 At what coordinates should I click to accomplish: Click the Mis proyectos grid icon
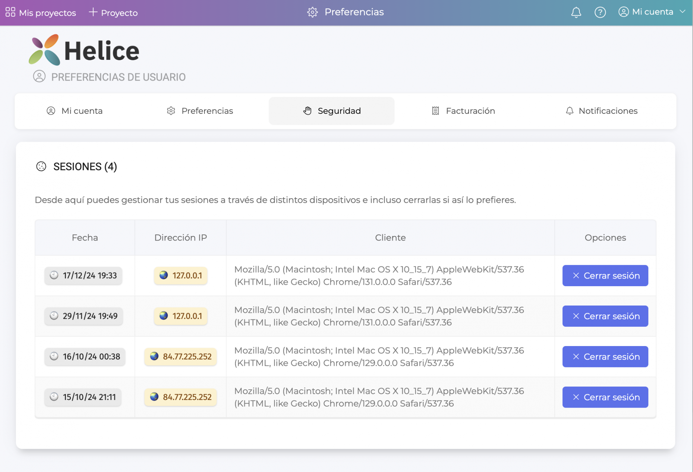pos(10,12)
